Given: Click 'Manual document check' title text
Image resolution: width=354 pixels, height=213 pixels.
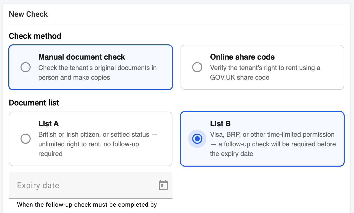Looking at the screenshot, I should click(x=82, y=57).
